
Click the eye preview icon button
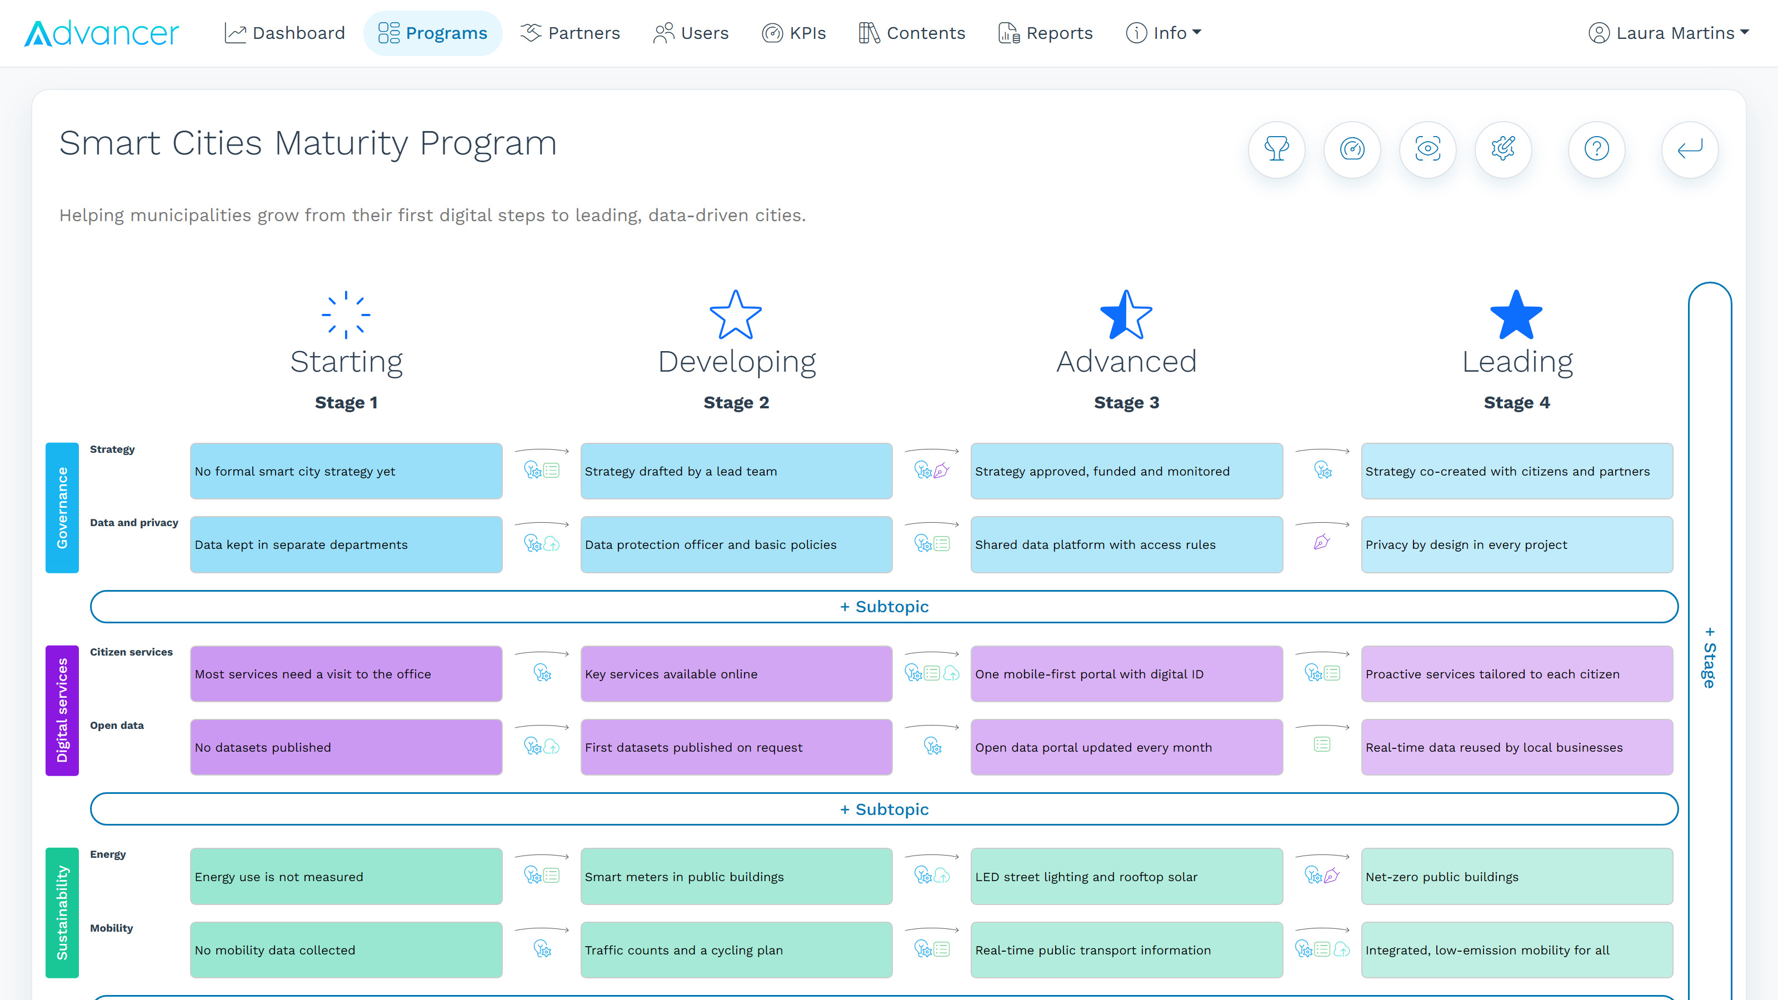point(1427,149)
